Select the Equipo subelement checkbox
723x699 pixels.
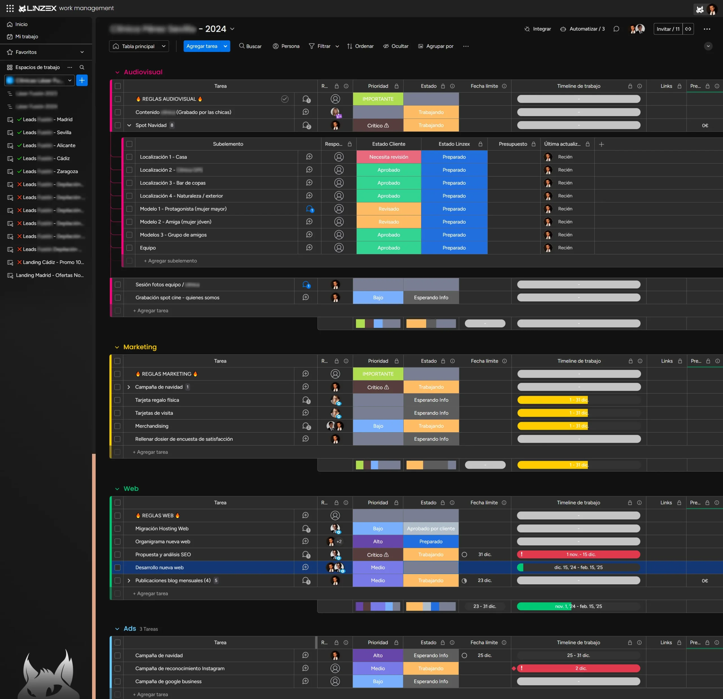coord(129,248)
